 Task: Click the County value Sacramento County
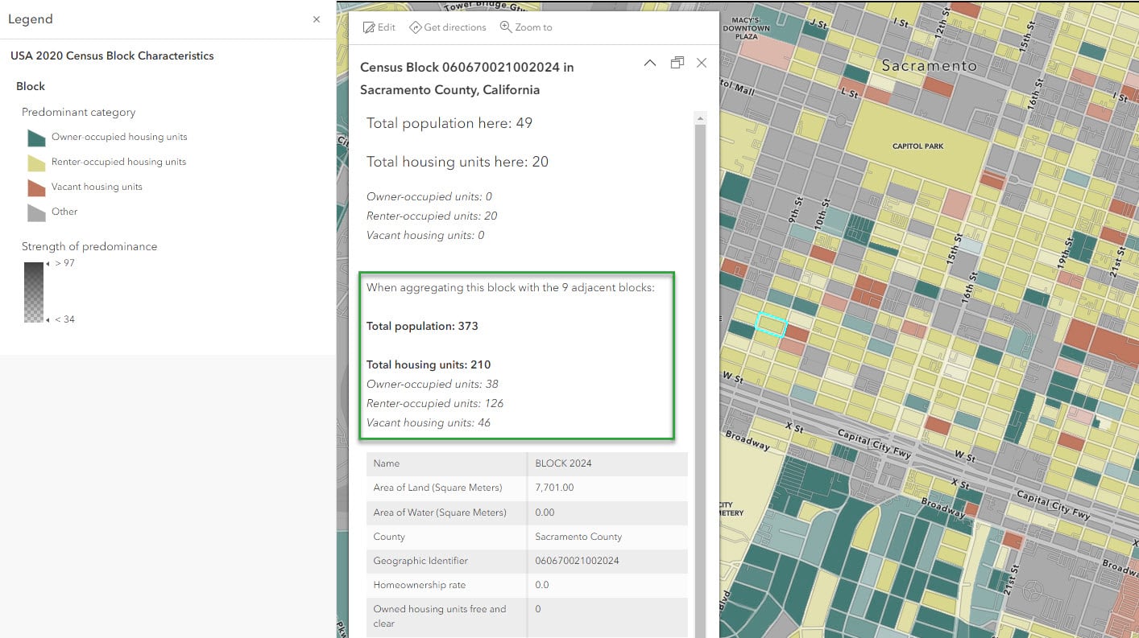point(608,537)
